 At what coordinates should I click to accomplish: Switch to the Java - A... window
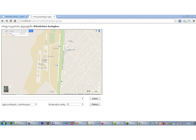[x=119, y=124]
